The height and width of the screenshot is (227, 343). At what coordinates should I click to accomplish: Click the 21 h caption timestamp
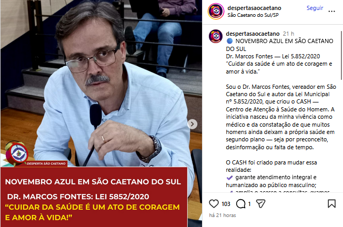pos(288,34)
